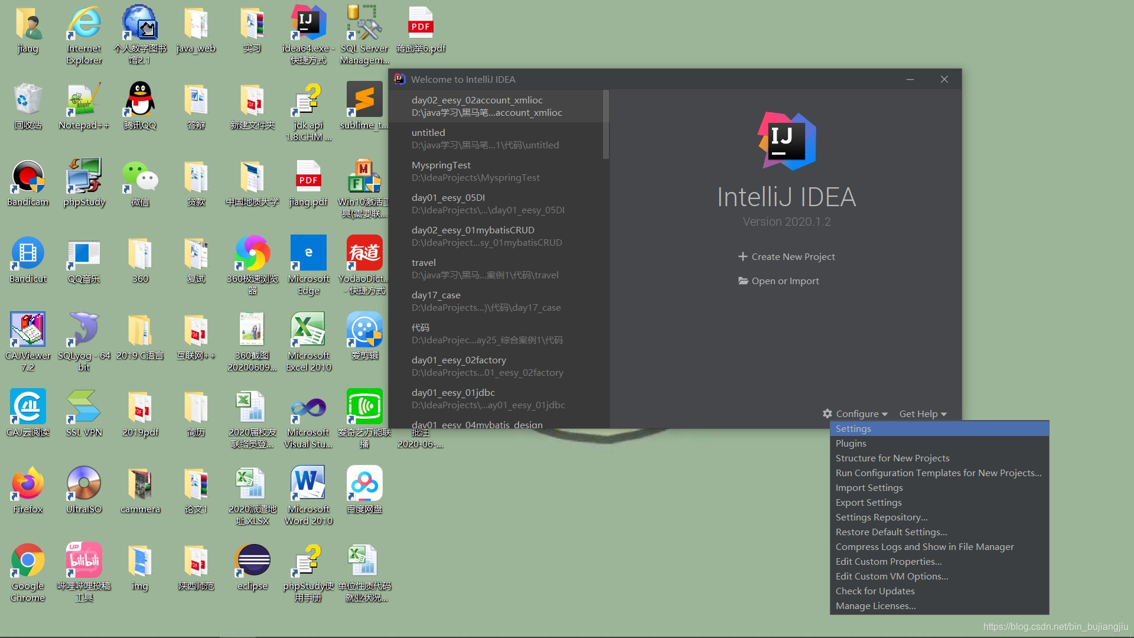Choose Settings from Configure menu

(x=939, y=428)
